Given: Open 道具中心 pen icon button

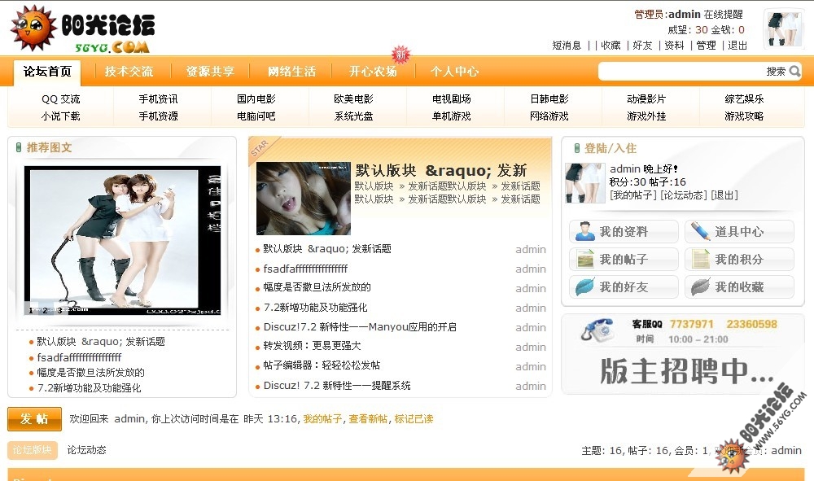Looking at the screenshot, I should click(x=739, y=231).
